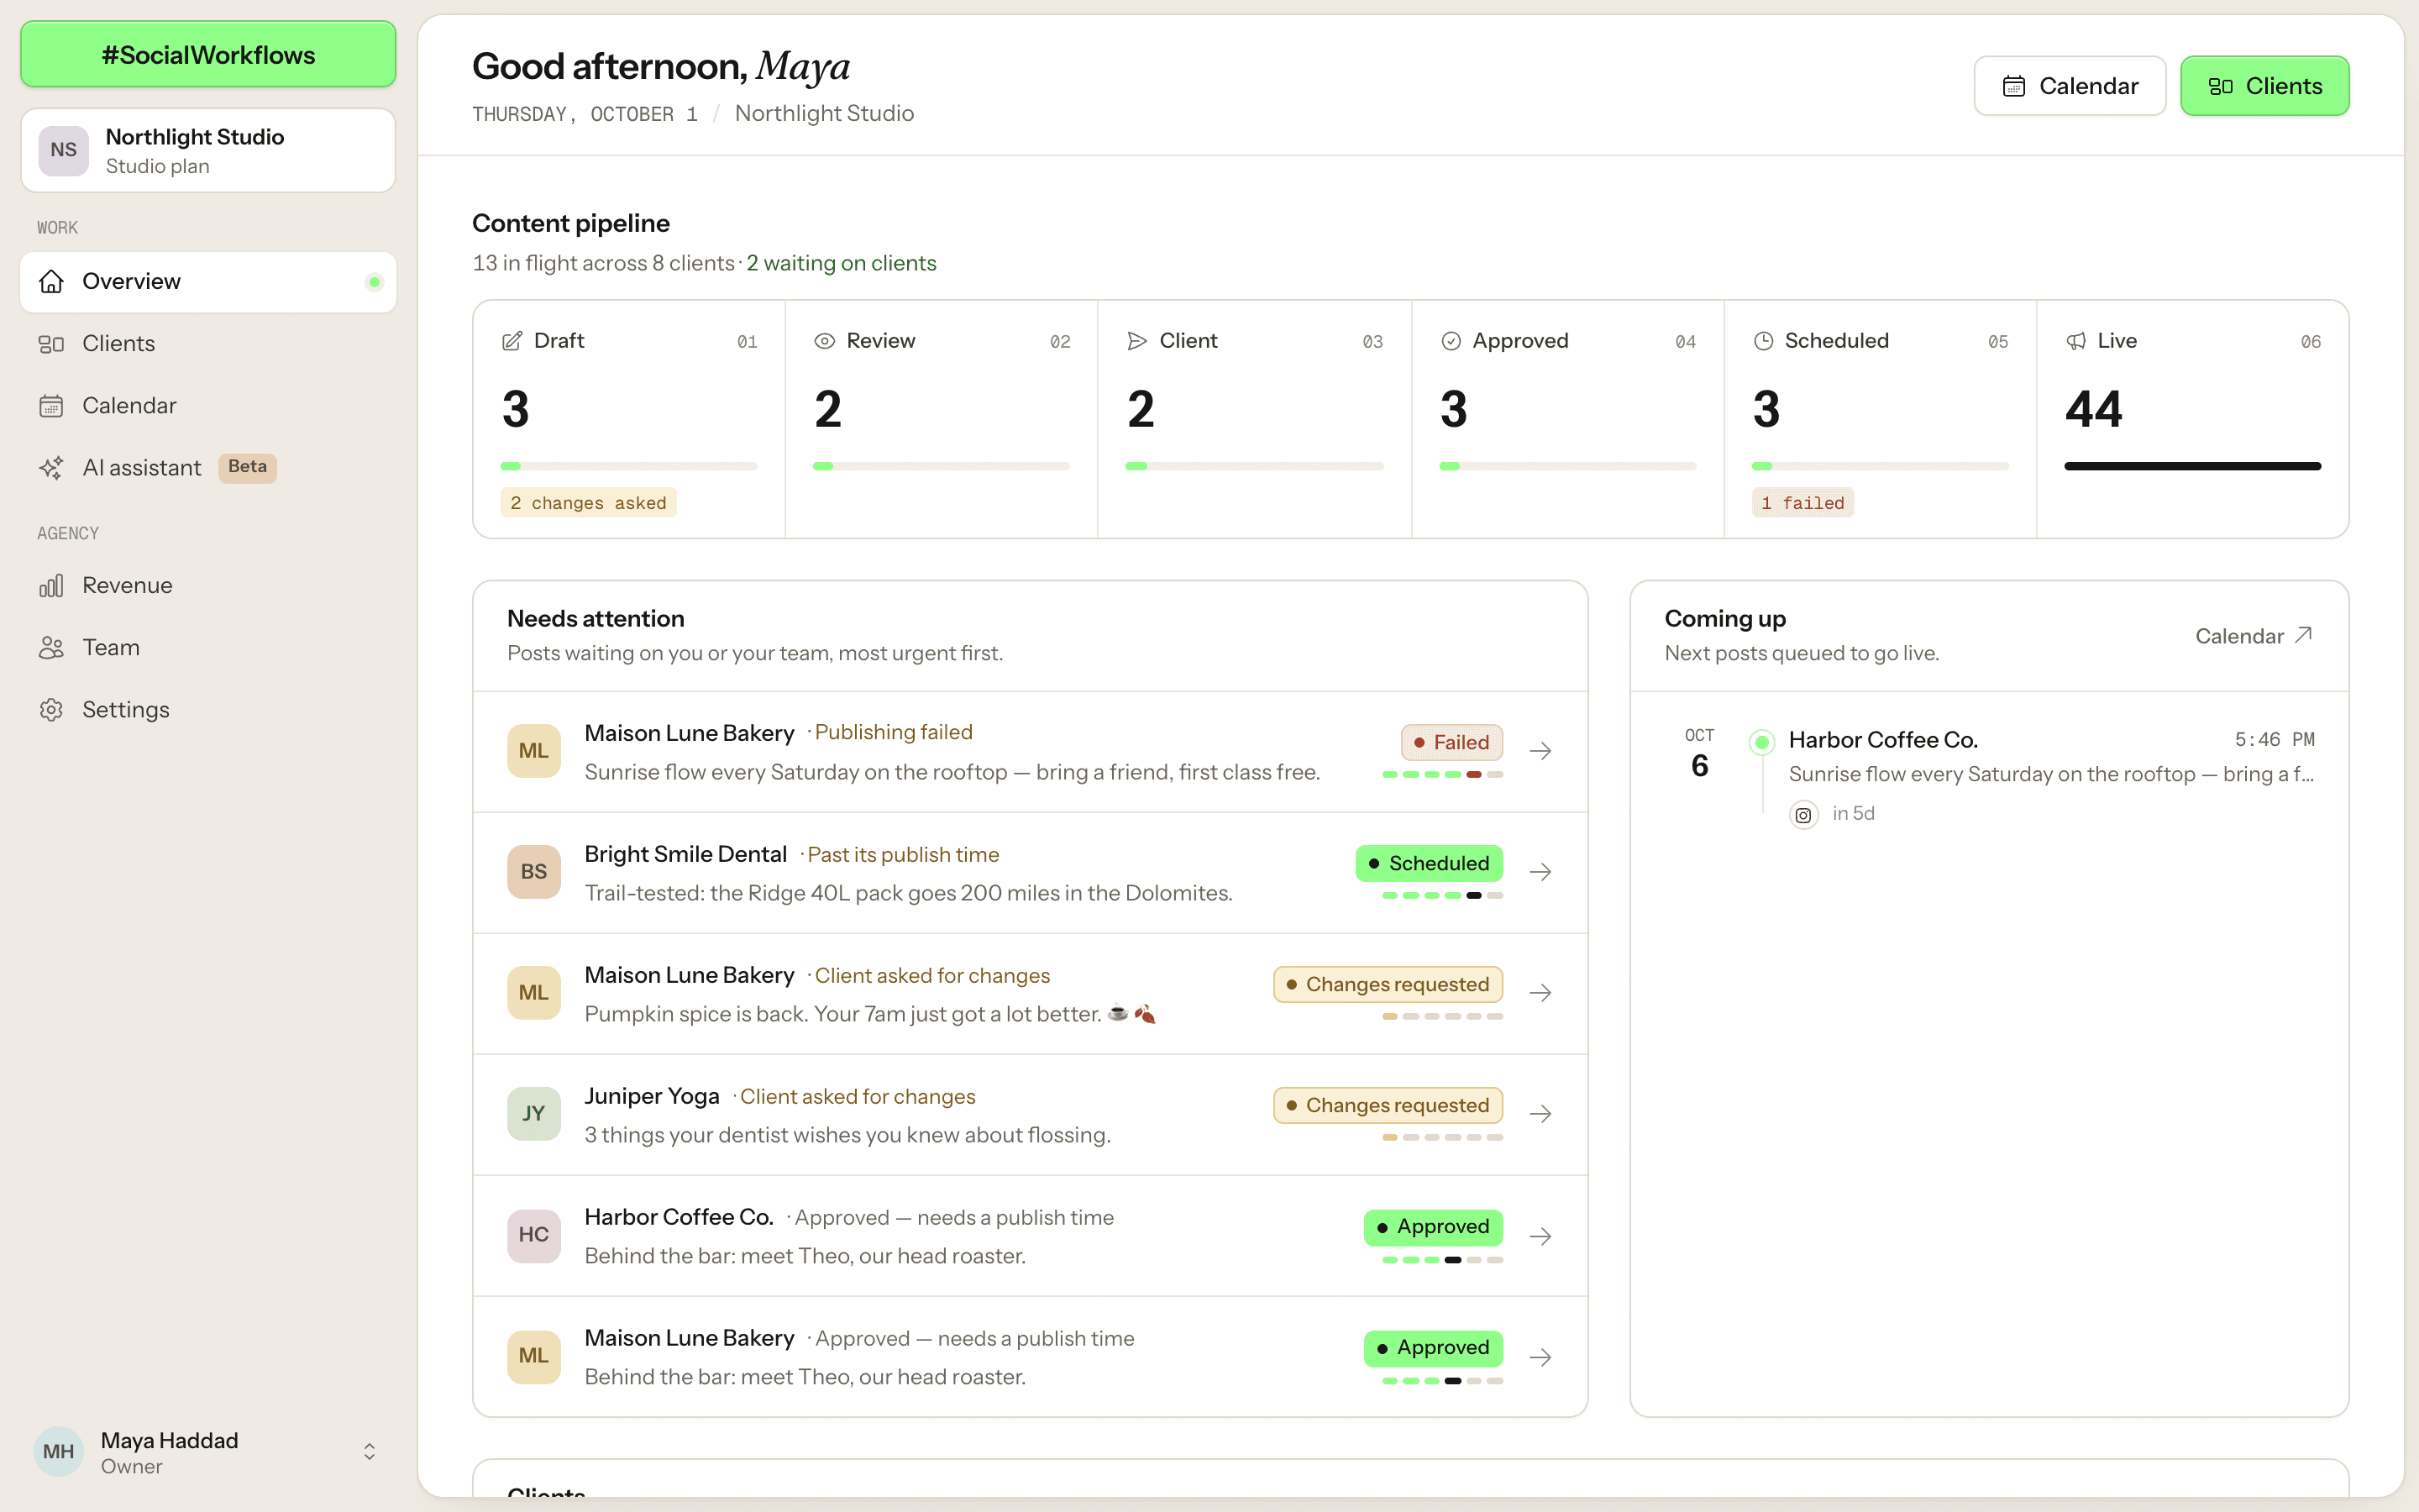Open the Overview home icon in sidebar

click(51, 282)
